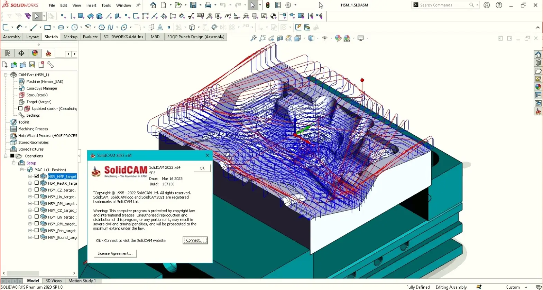
Task: Open the DisplayManager color ball tab icon
Action: pyautogui.click(x=35, y=53)
